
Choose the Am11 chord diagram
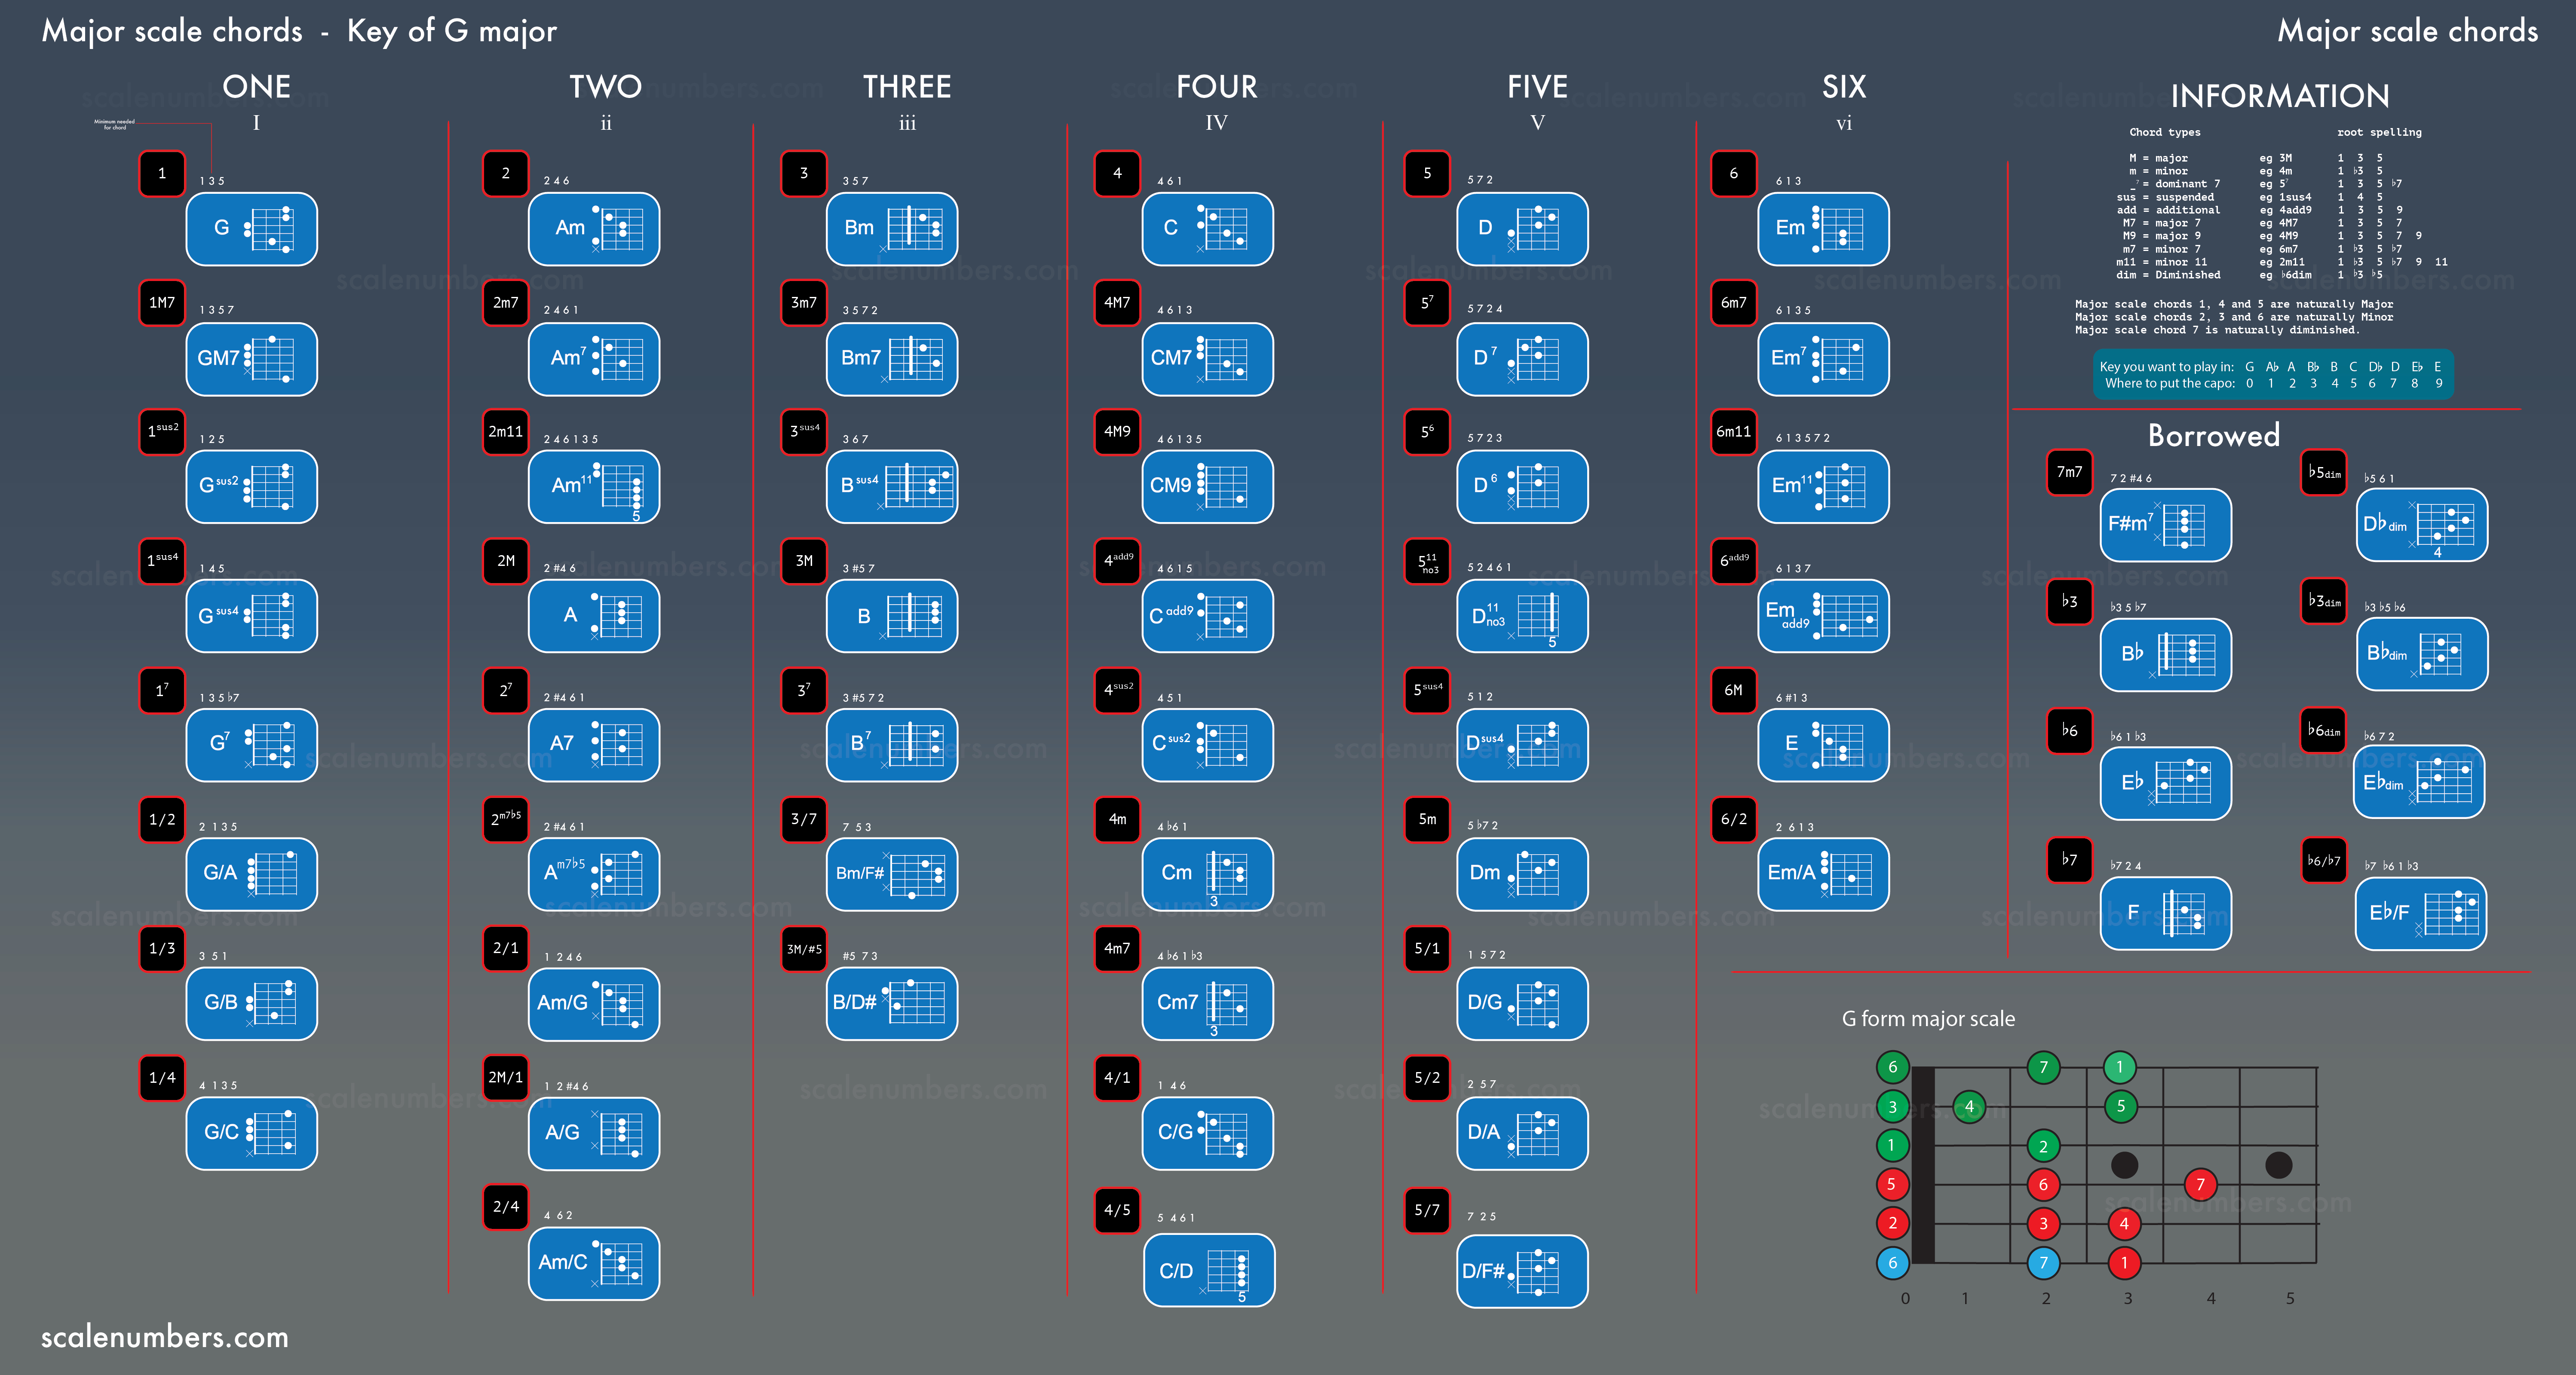coord(594,487)
